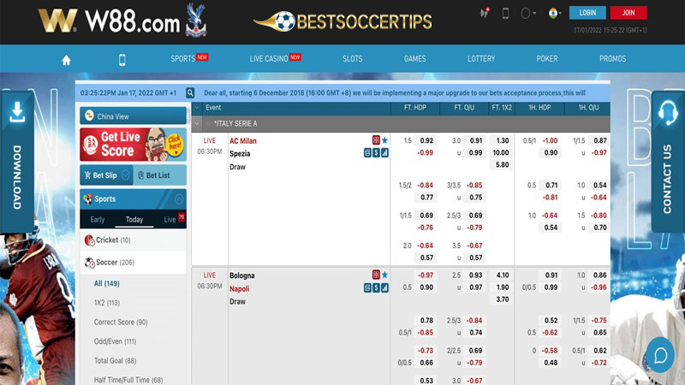The image size is (685, 385).
Task: Click dollar icon for AC Milan vs Spezia
Action: (376, 153)
